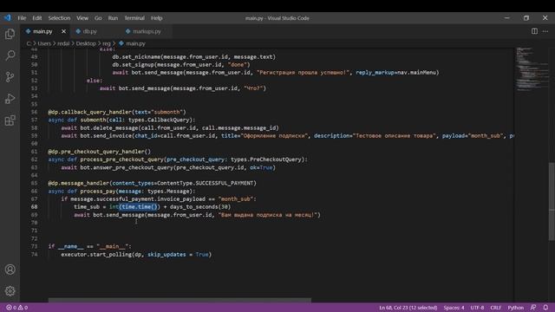Click the VS Code logo icon
This screenshot has height=312, width=555.
coord(8,17)
